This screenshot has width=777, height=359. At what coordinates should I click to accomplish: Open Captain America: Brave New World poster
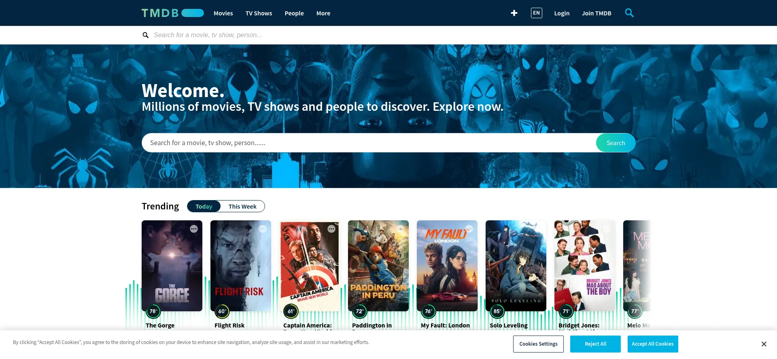click(310, 266)
